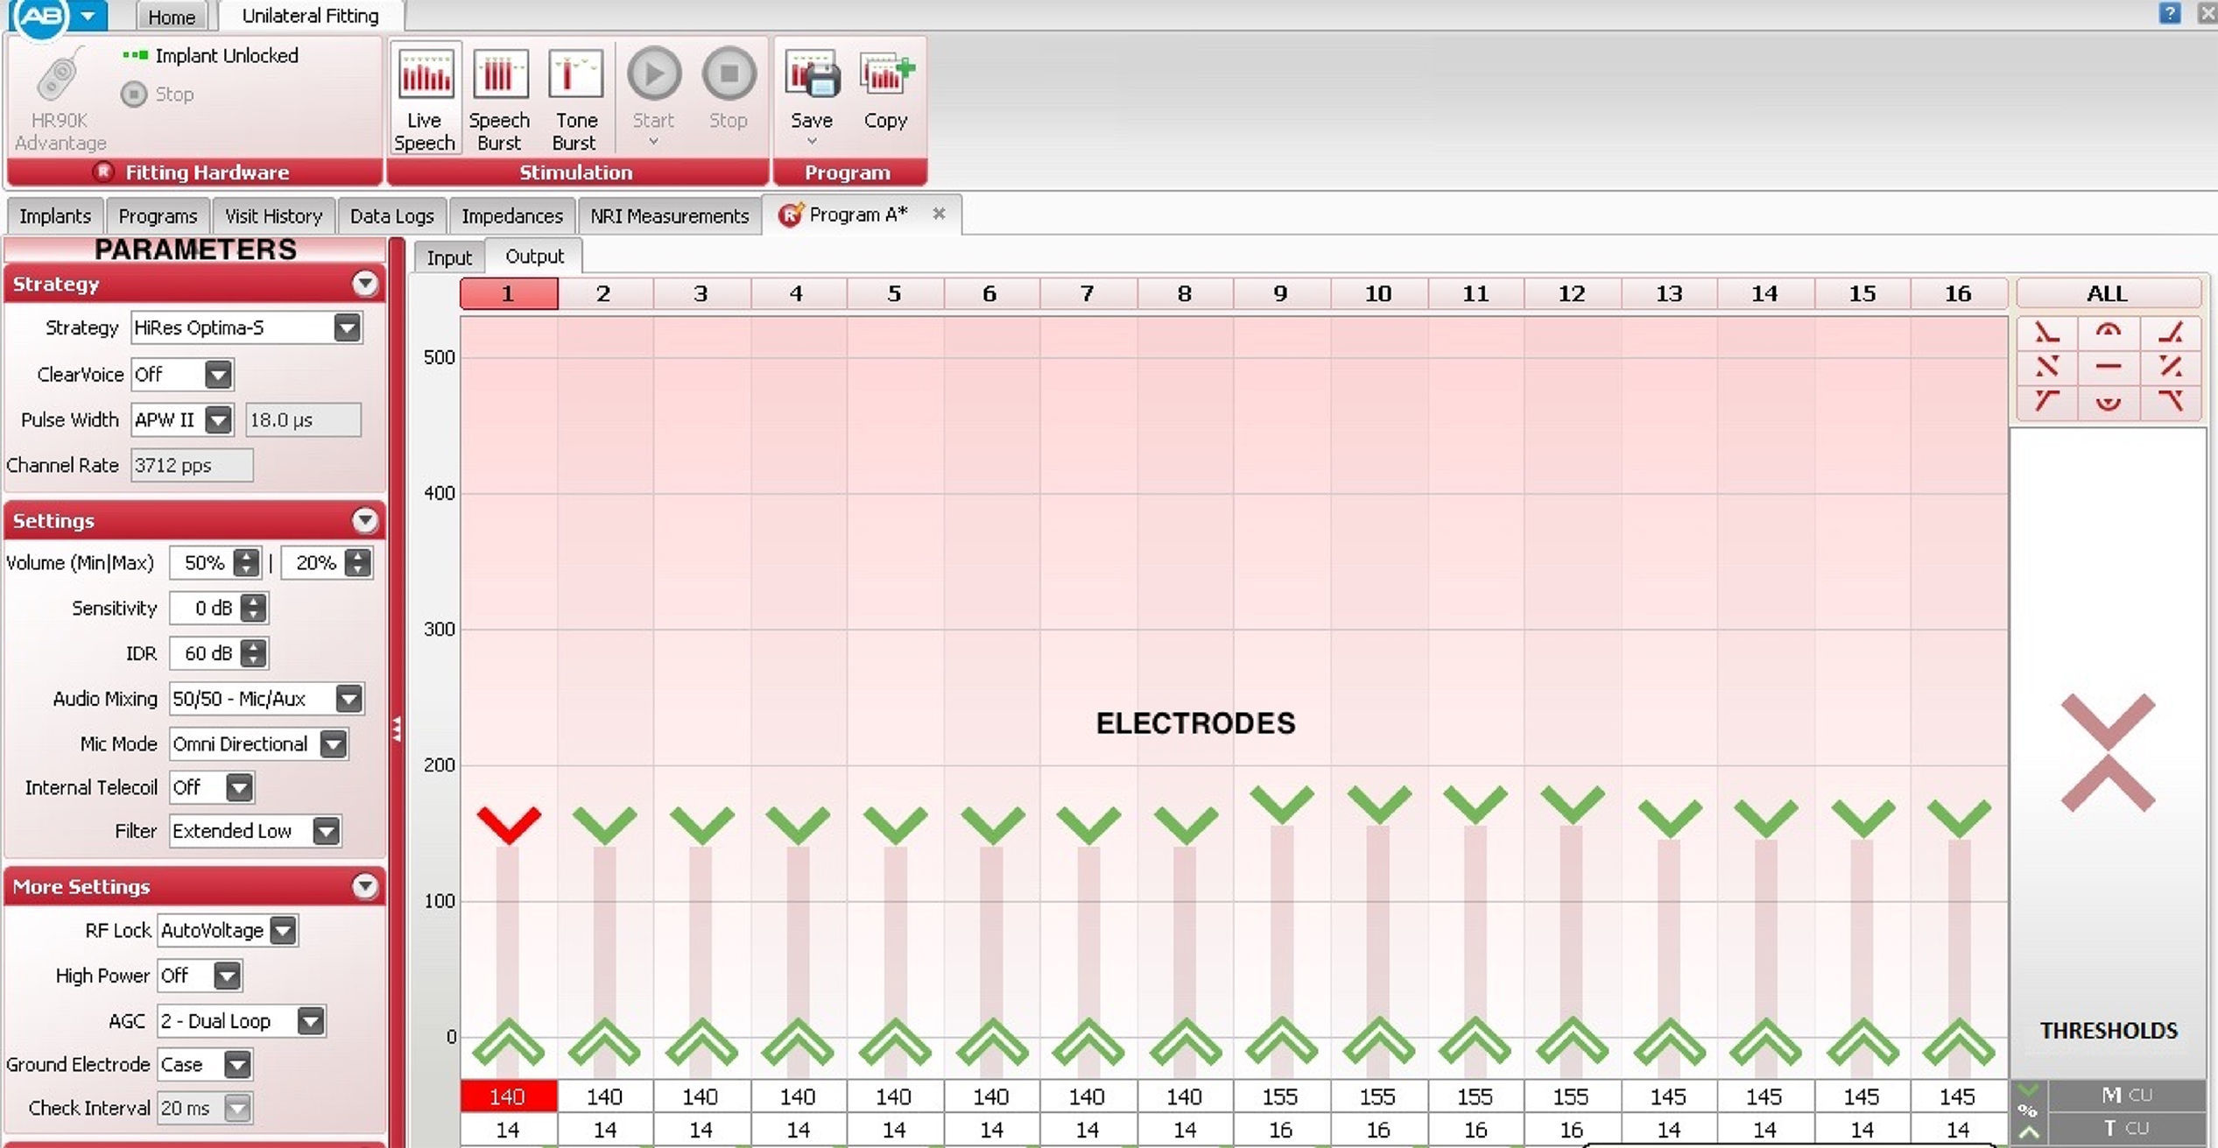Toggle the ALL electrodes header button
The width and height of the screenshot is (2218, 1148).
coord(2107,293)
